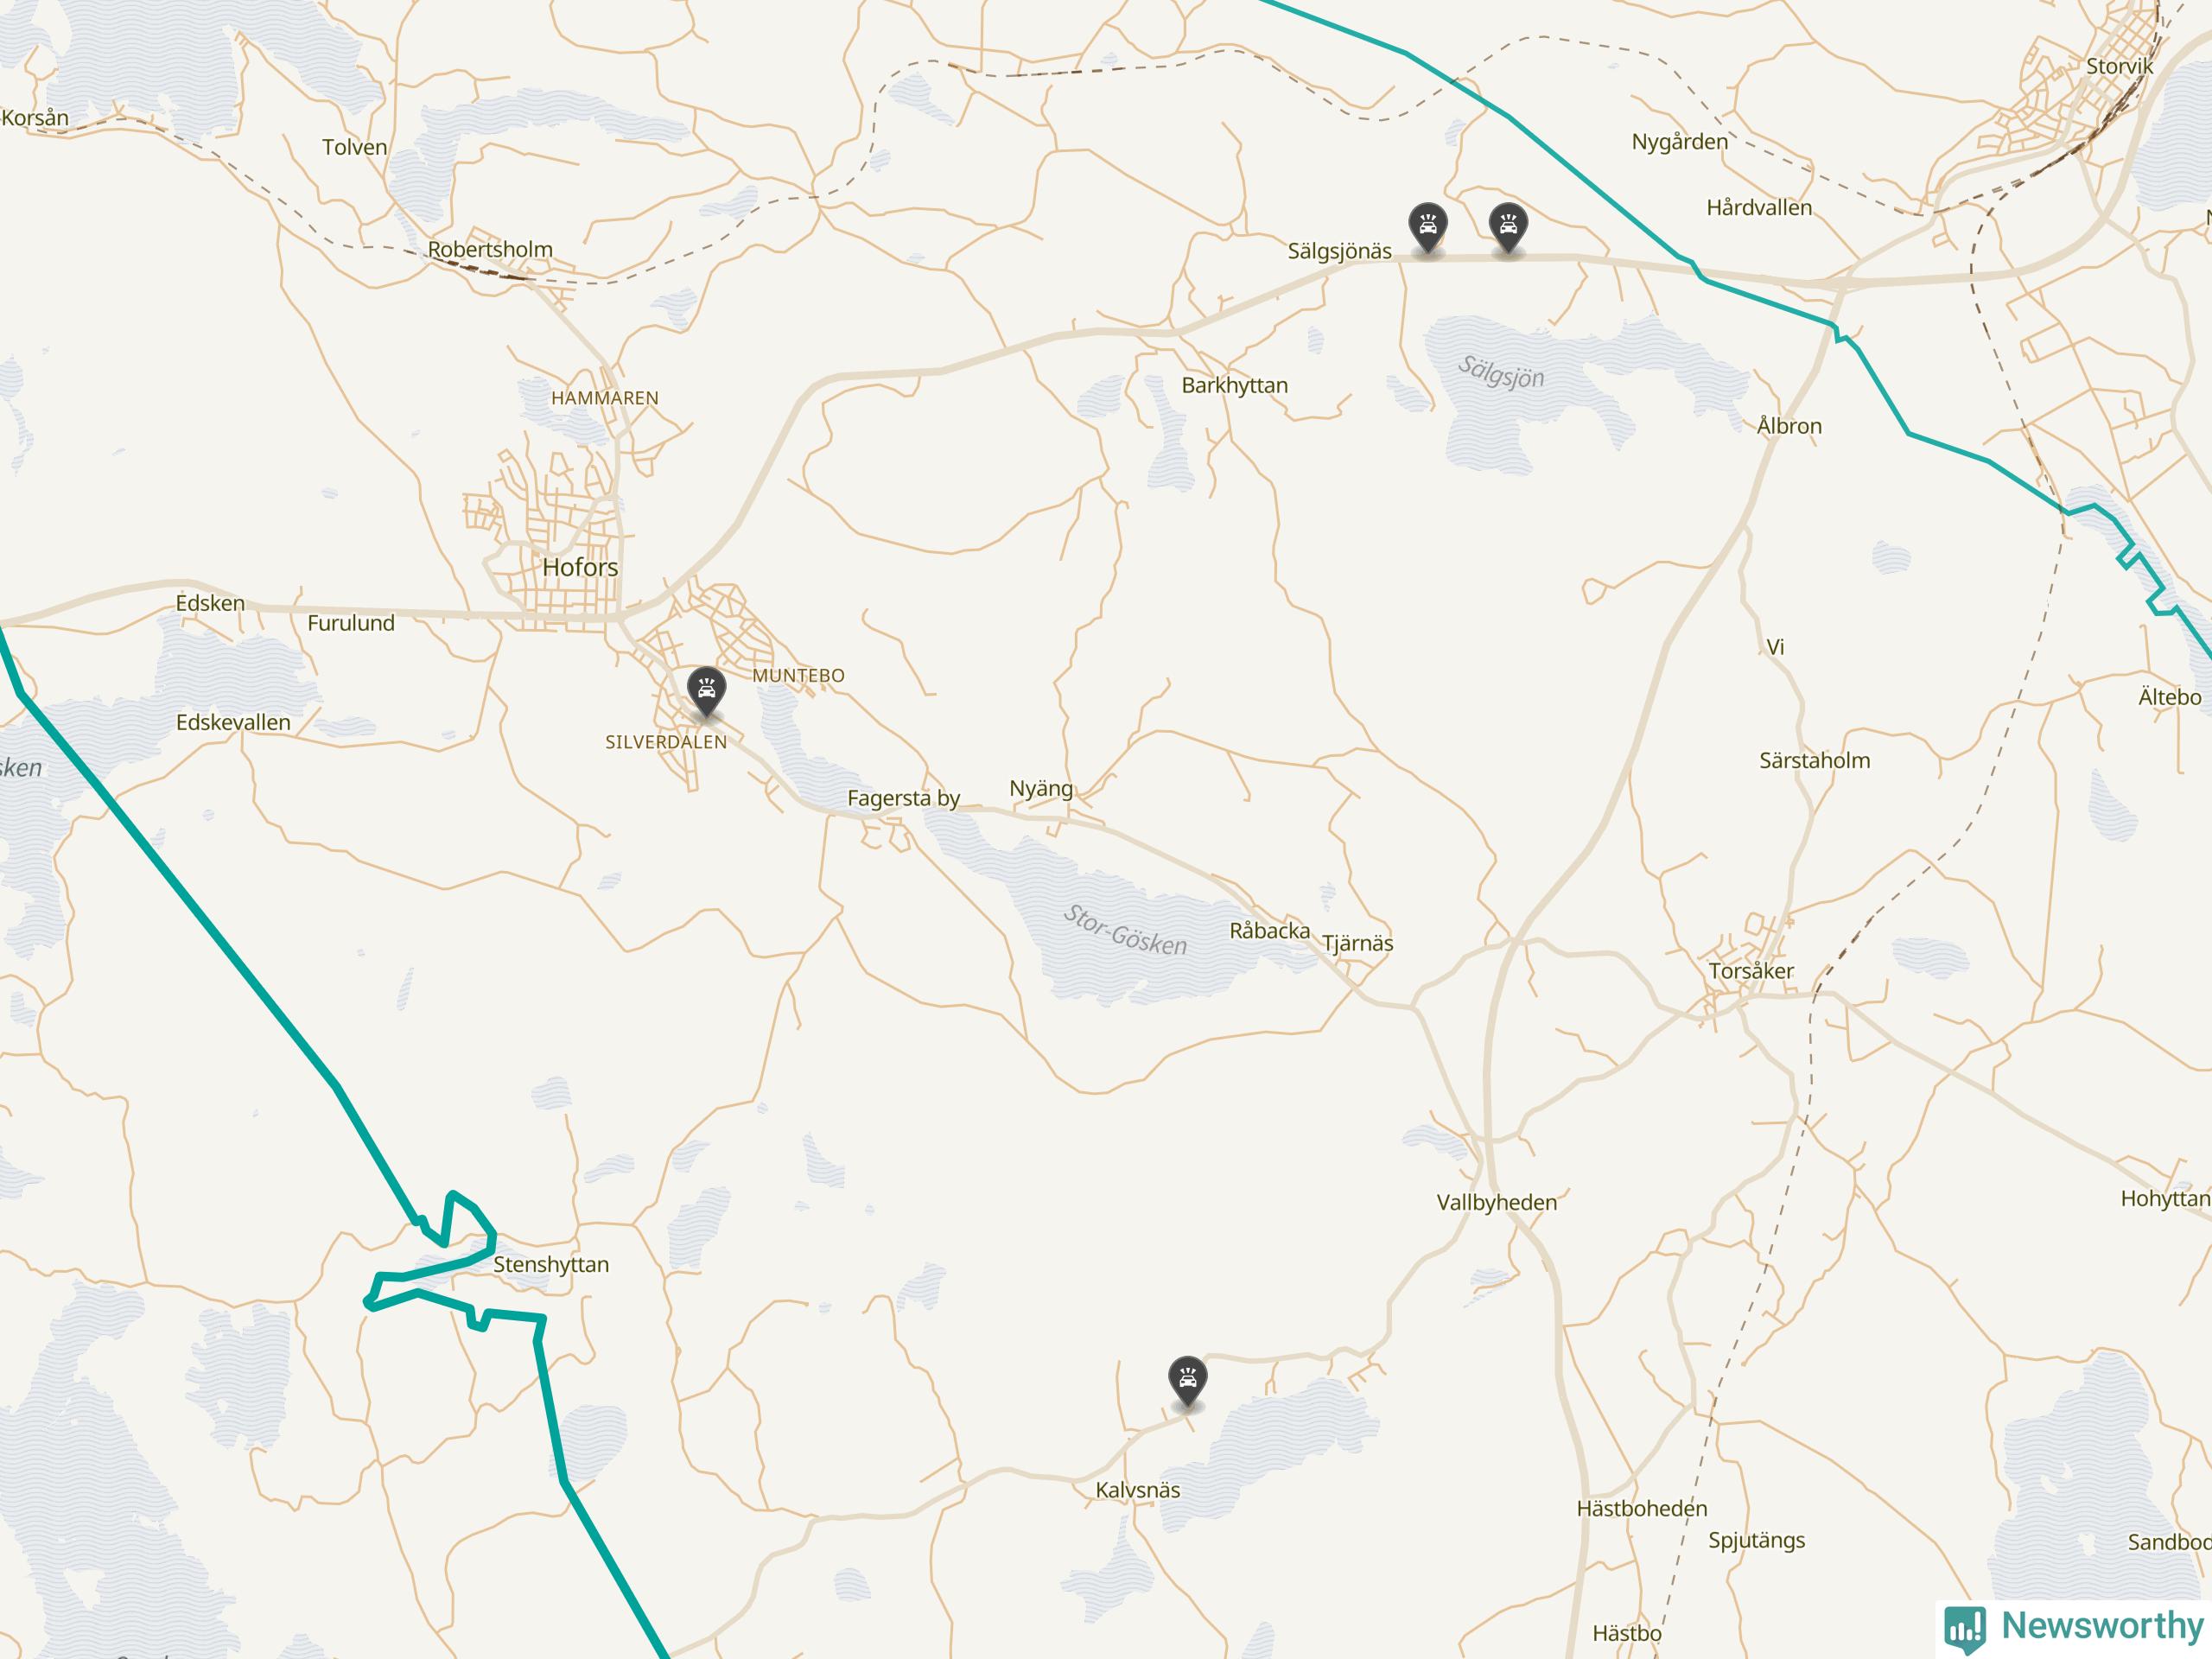Viewport: 2212px width, 1659px height.
Task: Open the car marker beside Sälgsjönäs label
Action: pyautogui.click(x=1428, y=228)
